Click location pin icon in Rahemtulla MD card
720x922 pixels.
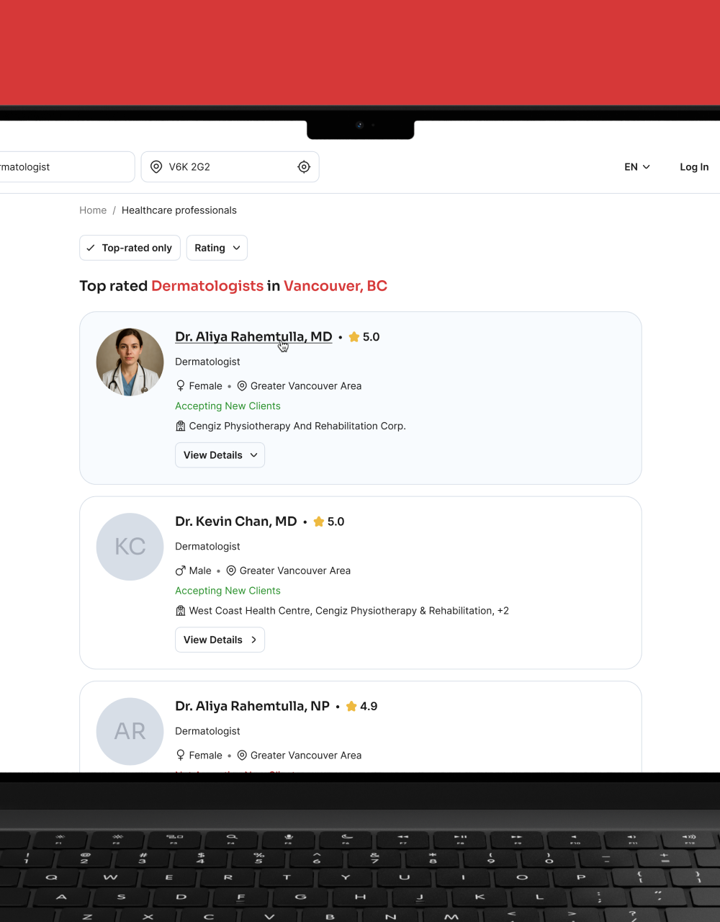[x=242, y=386]
